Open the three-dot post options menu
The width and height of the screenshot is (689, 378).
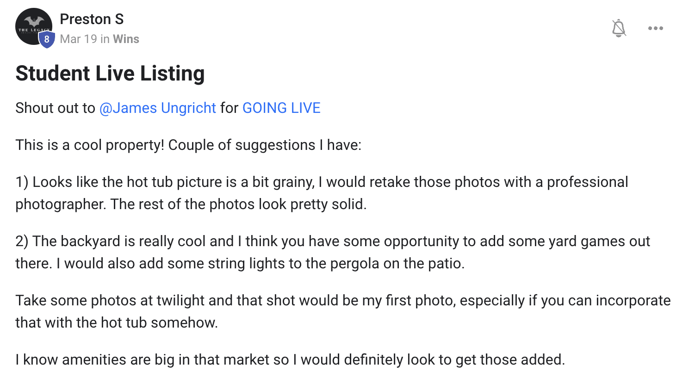[x=656, y=28]
